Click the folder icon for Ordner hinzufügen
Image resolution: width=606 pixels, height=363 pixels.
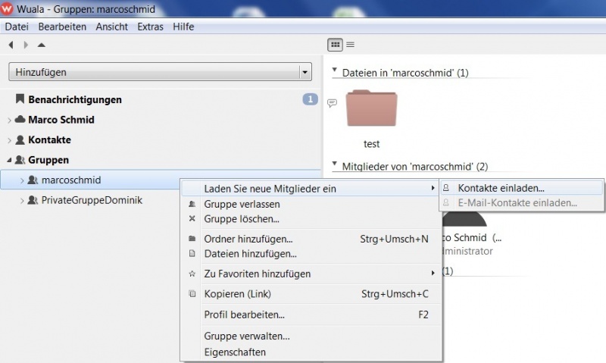pyautogui.click(x=192, y=239)
